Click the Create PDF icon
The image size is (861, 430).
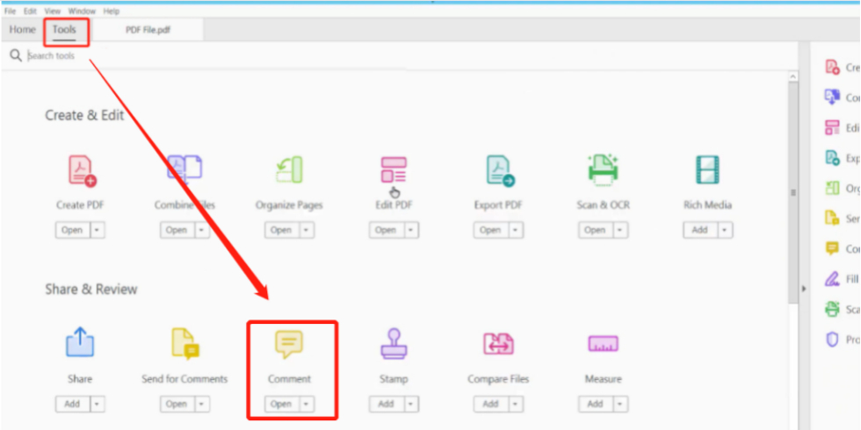[81, 170]
